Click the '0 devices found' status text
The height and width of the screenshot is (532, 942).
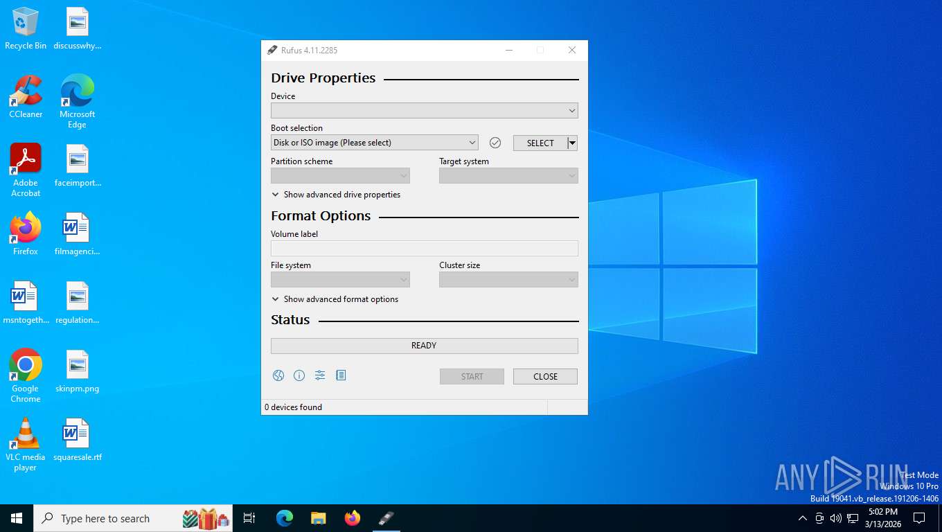click(x=294, y=407)
